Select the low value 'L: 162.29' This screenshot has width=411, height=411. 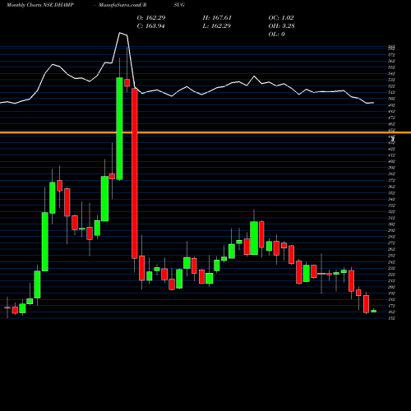tap(216, 25)
